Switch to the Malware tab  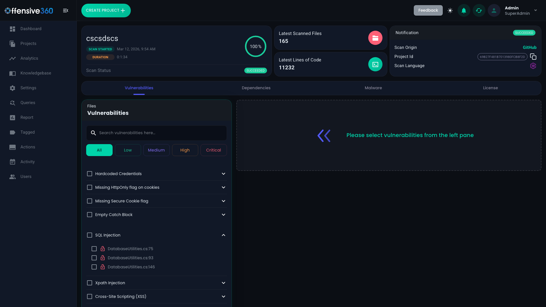click(x=373, y=88)
